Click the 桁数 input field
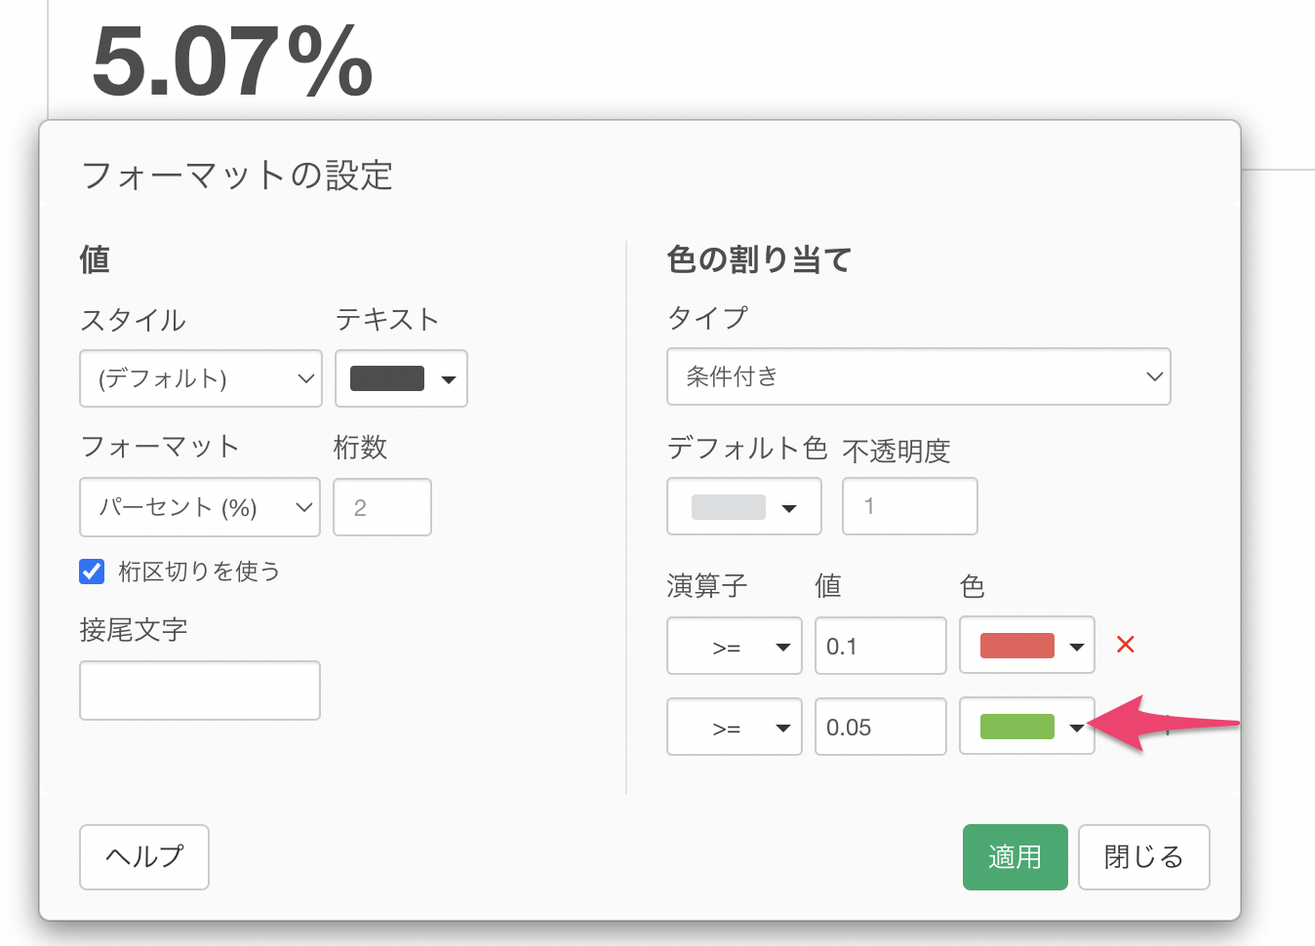Viewport: 1315px width, 946px height. pos(381,507)
